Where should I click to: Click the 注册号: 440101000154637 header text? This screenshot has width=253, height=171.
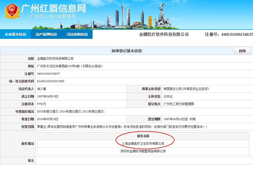[229, 34]
